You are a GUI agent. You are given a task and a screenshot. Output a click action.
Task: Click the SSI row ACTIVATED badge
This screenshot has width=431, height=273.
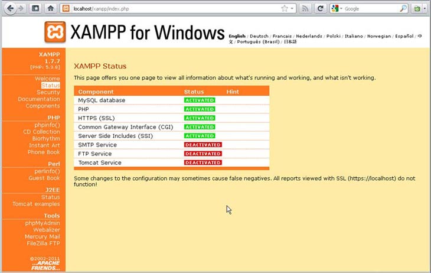[200, 136]
